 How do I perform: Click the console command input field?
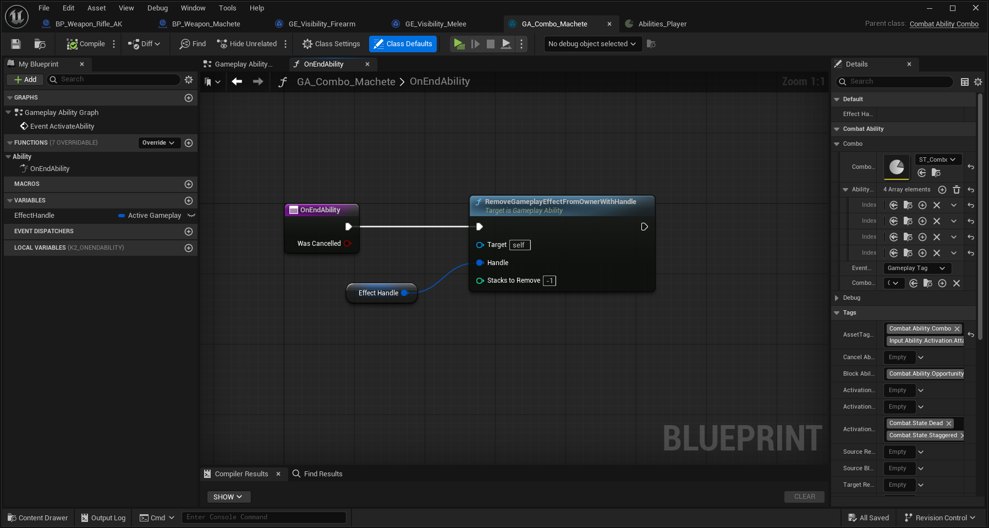[x=264, y=518]
